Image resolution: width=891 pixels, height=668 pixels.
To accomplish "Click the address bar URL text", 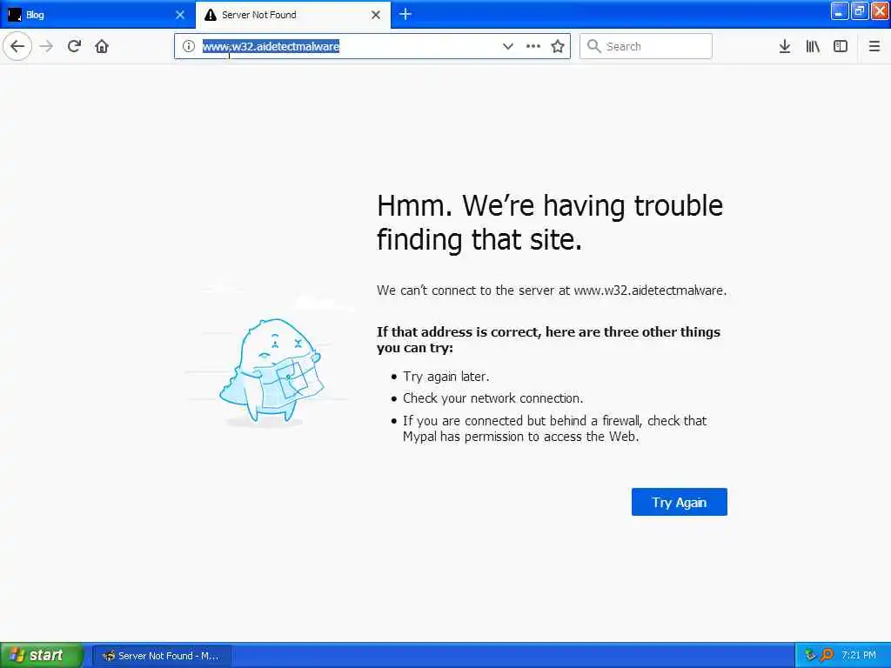I will tap(271, 46).
